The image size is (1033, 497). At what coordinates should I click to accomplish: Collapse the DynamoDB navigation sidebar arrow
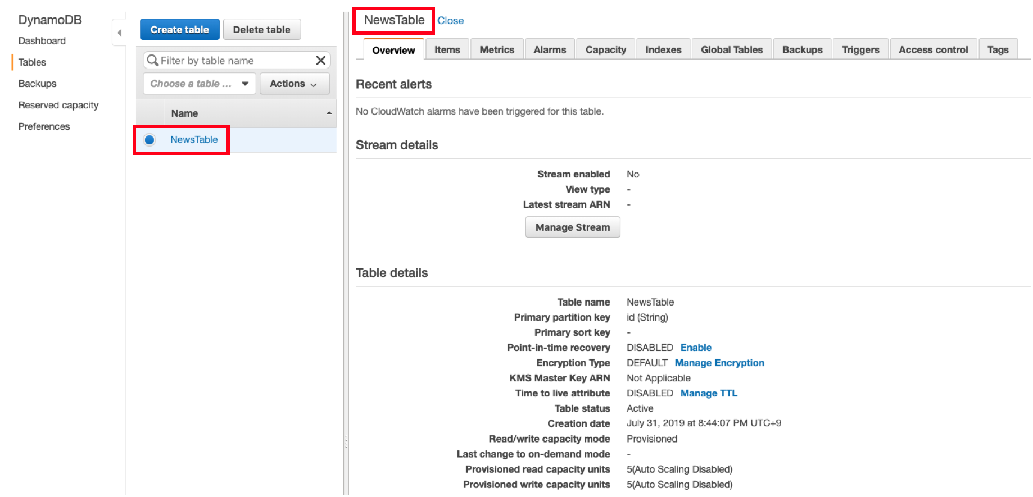[x=119, y=33]
